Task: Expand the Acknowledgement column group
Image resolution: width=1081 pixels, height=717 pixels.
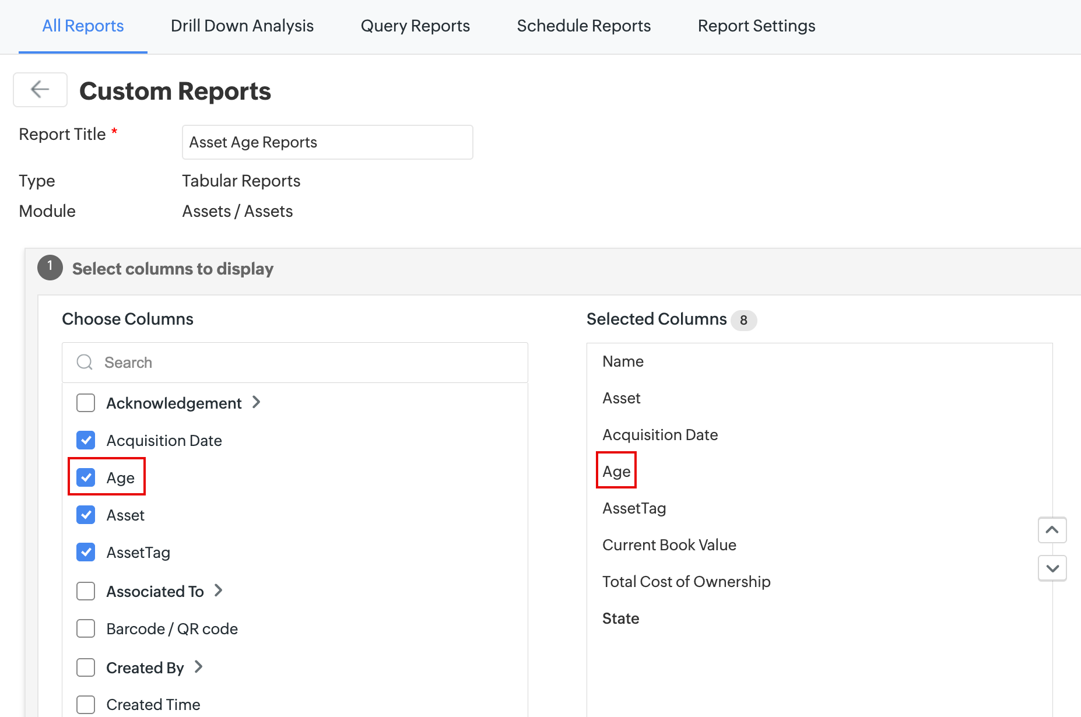Action: [257, 402]
